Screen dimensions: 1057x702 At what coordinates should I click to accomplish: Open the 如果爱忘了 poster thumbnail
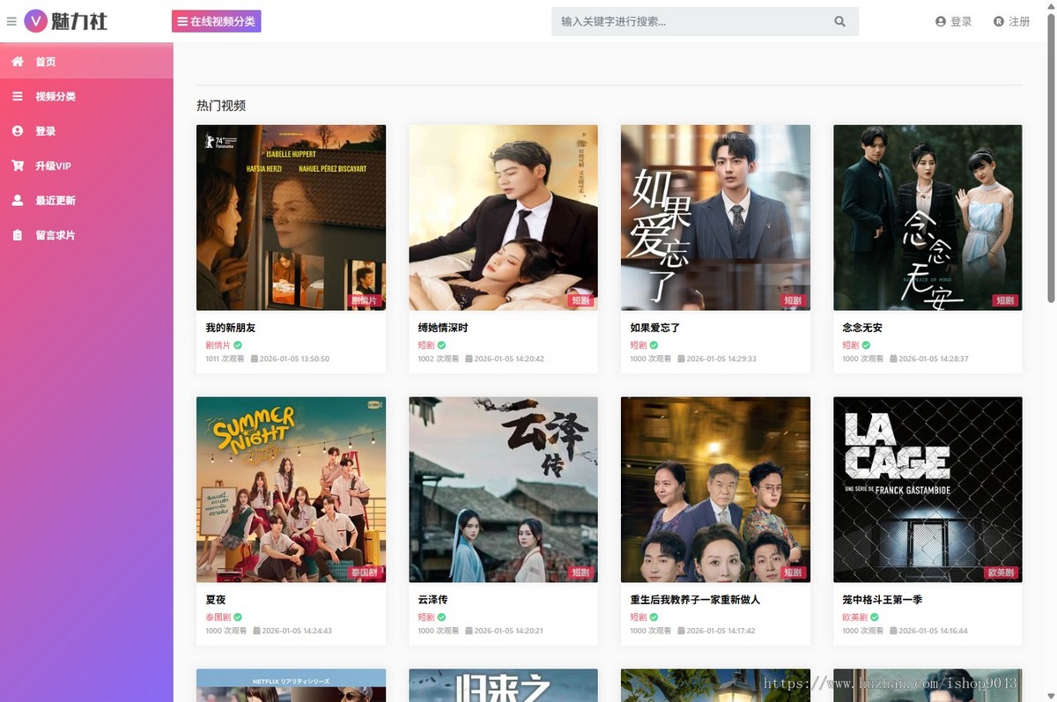(715, 218)
